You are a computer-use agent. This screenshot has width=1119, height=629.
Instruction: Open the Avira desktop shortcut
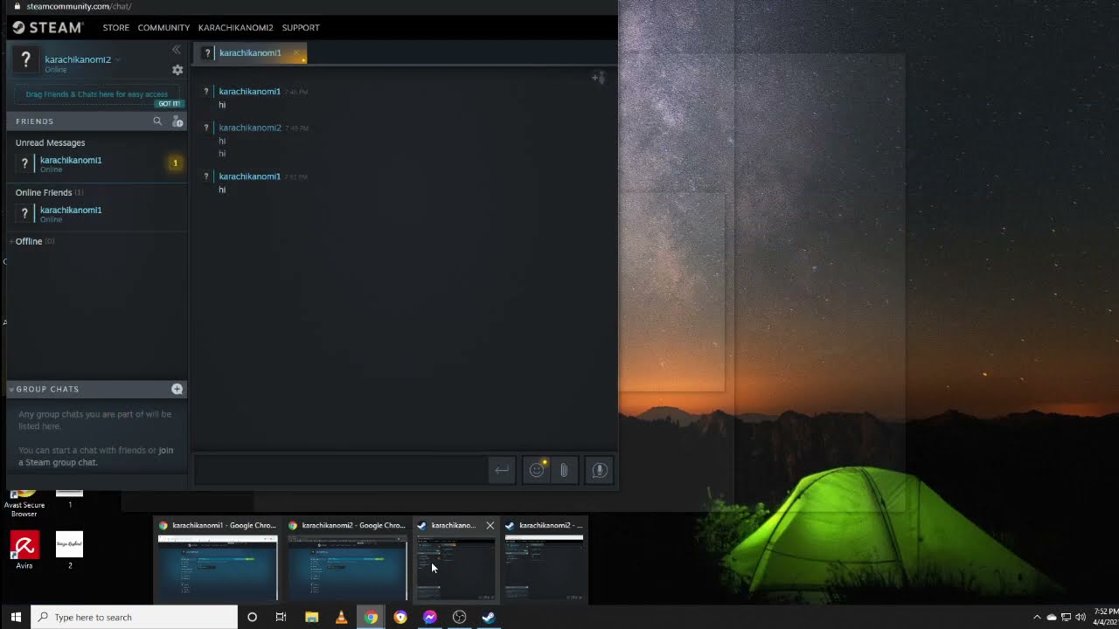click(24, 550)
